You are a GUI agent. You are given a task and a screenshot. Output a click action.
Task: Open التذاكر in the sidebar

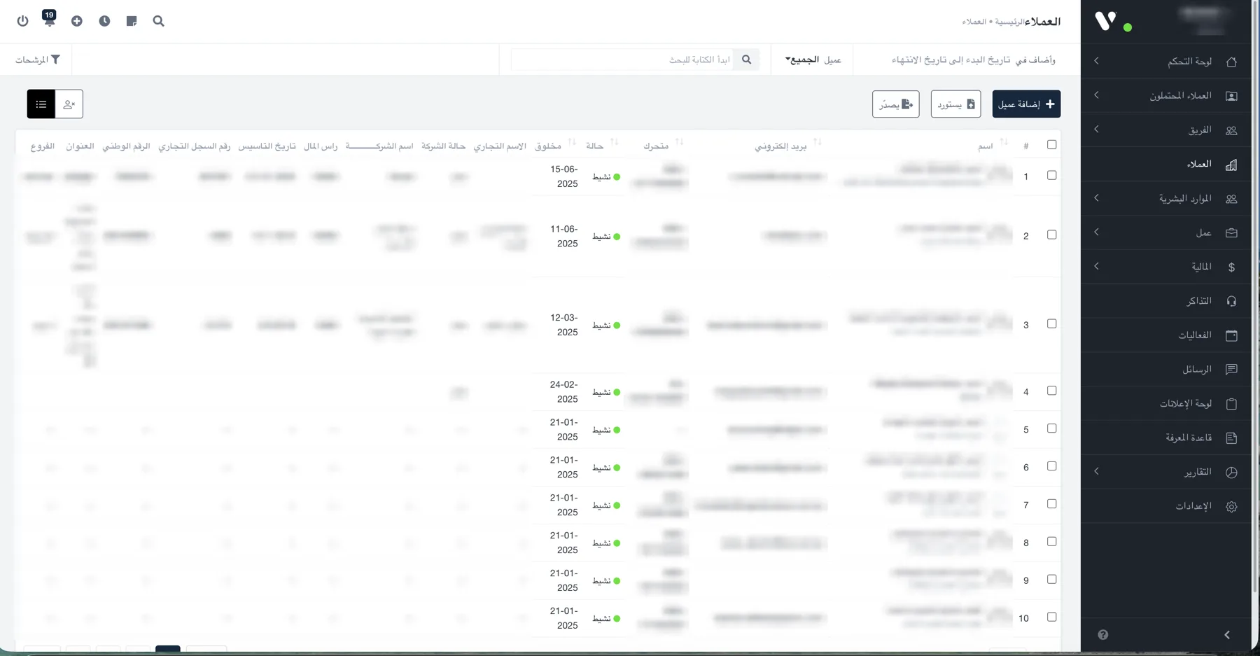[x=1166, y=301]
